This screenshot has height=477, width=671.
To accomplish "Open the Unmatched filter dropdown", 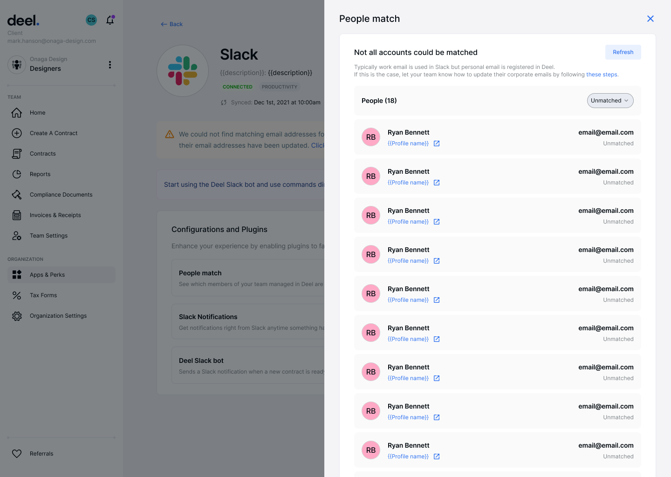I will pos(610,100).
